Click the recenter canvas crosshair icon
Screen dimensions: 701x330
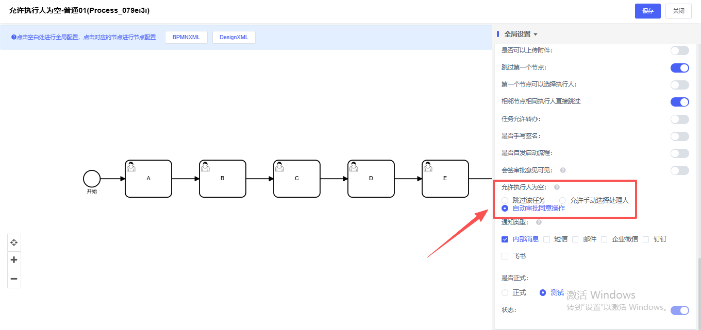coord(14,242)
